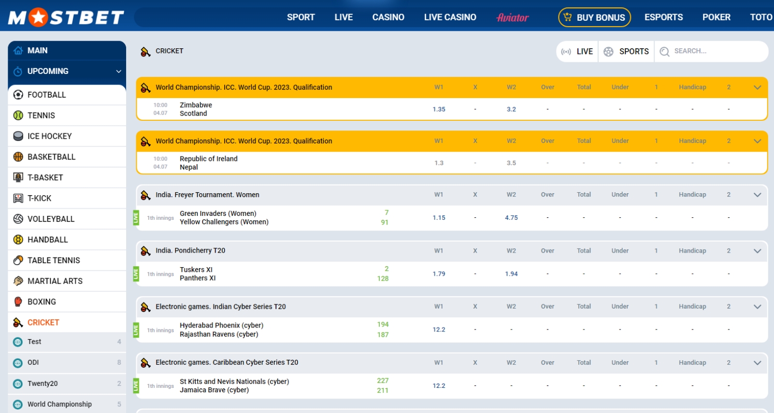Click the football icon in the sidebar

point(18,95)
